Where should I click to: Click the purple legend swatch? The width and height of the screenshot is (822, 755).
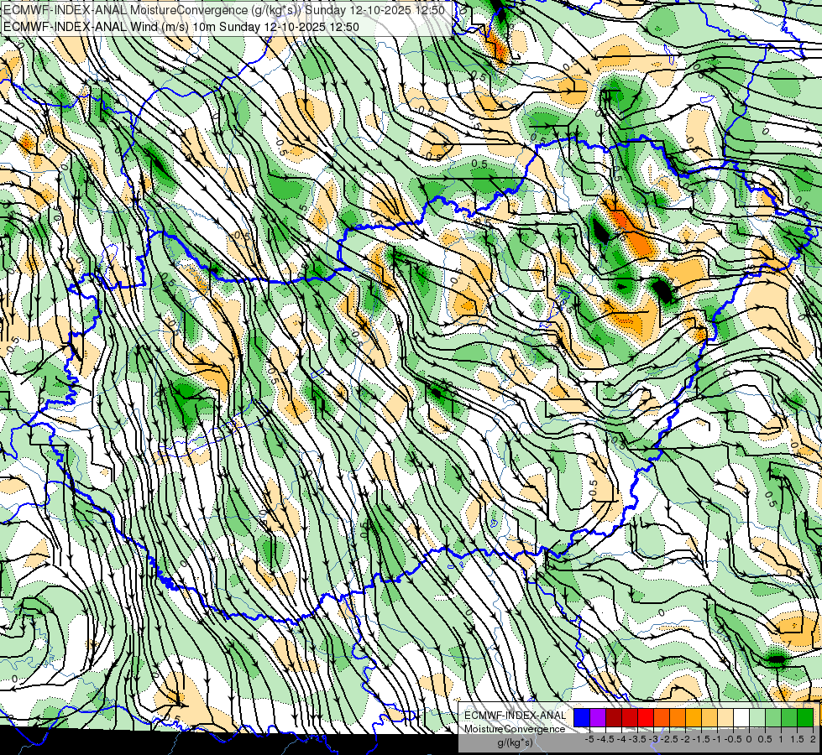click(598, 718)
